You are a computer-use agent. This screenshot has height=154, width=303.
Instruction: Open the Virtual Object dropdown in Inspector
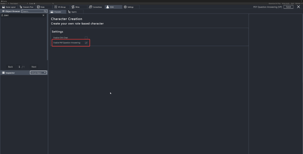pos(38,73)
